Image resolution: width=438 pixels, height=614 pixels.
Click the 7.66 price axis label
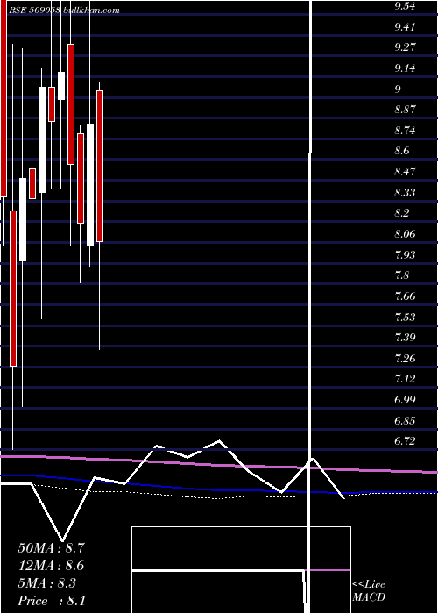405,296
